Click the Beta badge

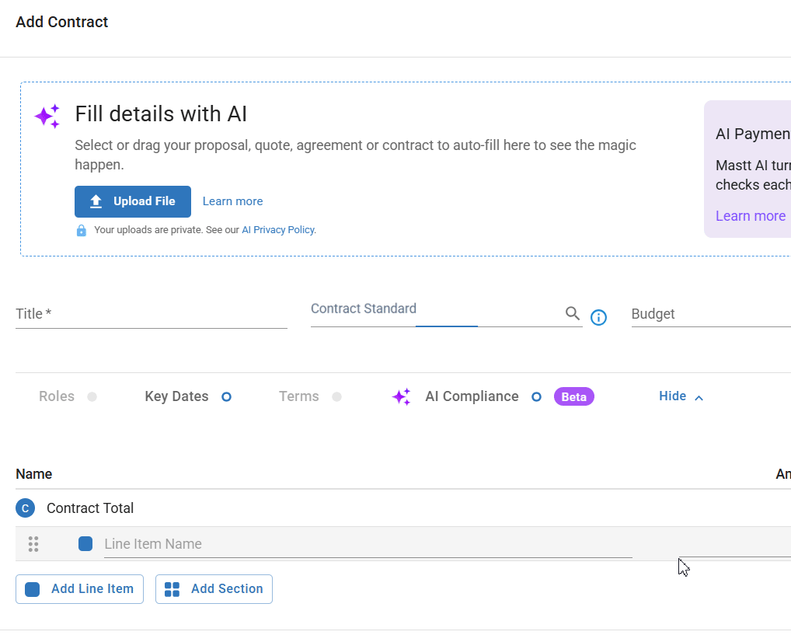(x=573, y=396)
